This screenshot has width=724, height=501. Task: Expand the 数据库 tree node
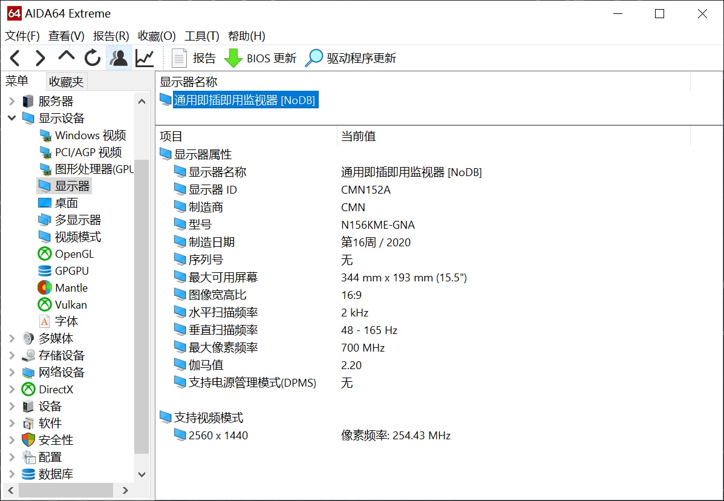point(12,474)
